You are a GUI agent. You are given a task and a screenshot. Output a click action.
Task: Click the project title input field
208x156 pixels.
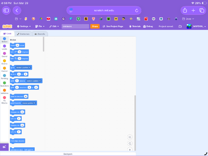tap(75, 26)
